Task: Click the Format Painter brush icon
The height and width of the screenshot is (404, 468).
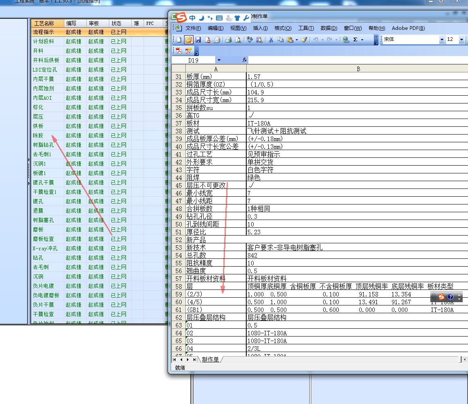Action: [304, 39]
